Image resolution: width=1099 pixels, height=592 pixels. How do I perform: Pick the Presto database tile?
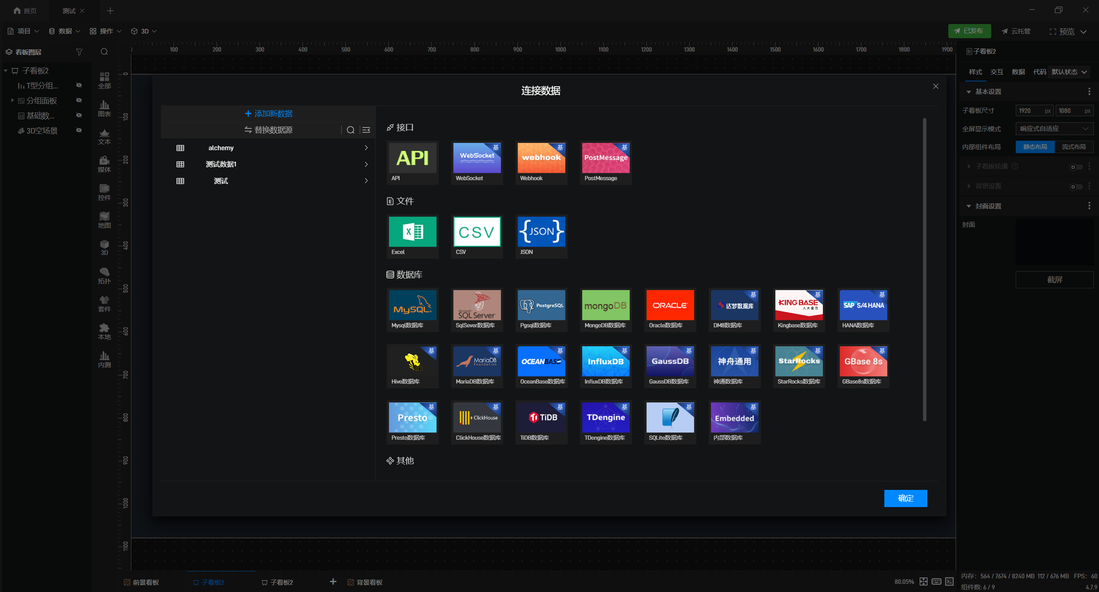point(413,422)
